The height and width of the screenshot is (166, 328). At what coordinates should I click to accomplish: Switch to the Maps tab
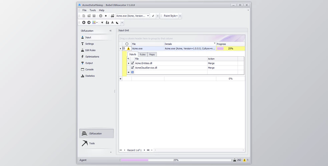pos(152,55)
